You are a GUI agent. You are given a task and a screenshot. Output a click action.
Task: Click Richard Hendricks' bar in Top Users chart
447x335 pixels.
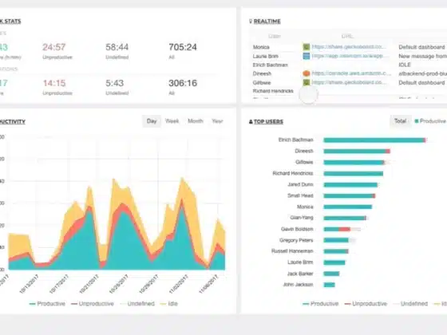point(354,174)
